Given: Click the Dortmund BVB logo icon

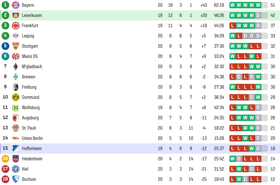Looking at the screenshot, I should coord(16,97).
